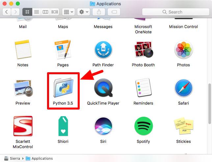The width and height of the screenshot is (212, 162).
Task: Click the Reminders label
Action: (x=143, y=103)
